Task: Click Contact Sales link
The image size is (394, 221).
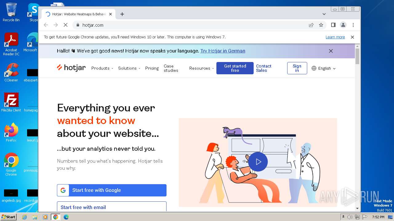Action: pyautogui.click(x=264, y=68)
